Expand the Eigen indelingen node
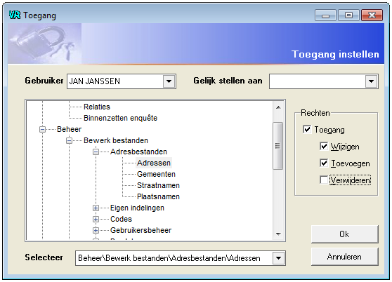 click(x=96, y=208)
